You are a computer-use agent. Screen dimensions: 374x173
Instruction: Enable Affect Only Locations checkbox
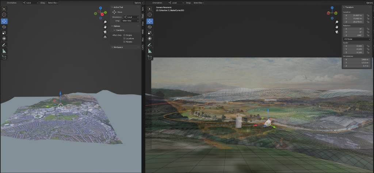tap(124, 38)
